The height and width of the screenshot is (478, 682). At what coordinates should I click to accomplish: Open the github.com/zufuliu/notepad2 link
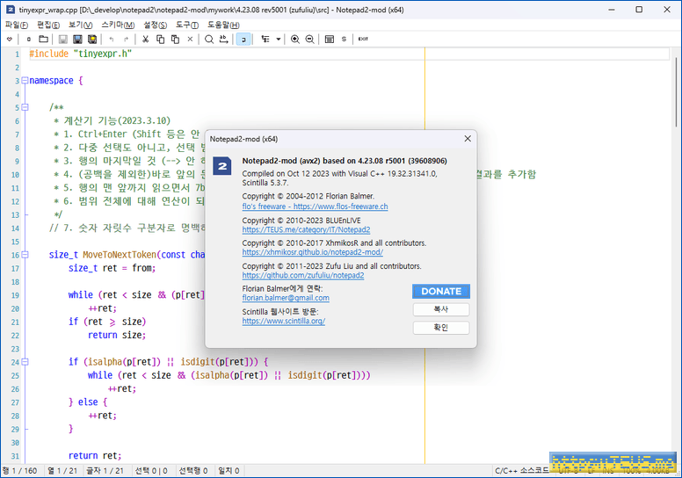[303, 275]
